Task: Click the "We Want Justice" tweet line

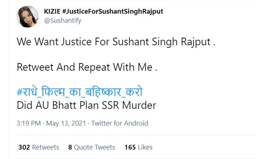Action: pos(116,42)
